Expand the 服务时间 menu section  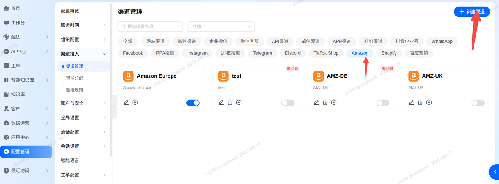pyautogui.click(x=83, y=25)
